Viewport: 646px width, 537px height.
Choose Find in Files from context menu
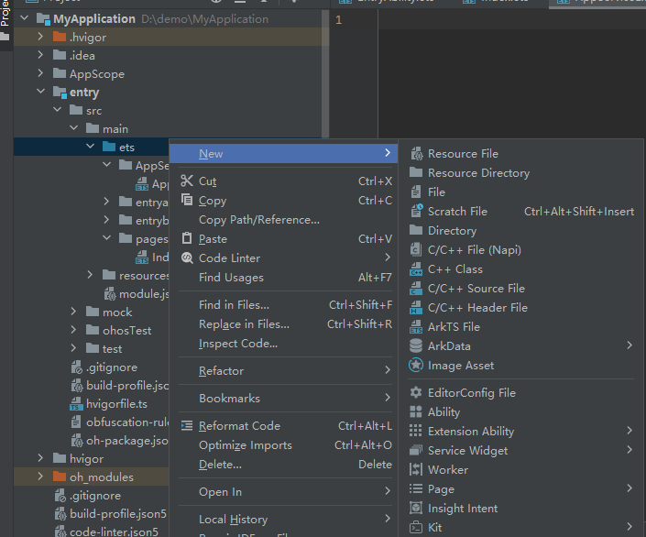pos(234,305)
